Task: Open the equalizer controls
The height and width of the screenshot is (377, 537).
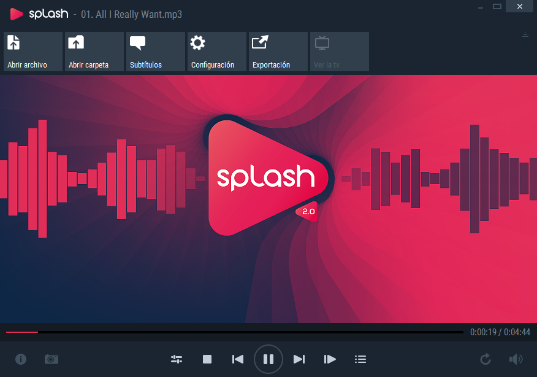Action: click(x=177, y=359)
